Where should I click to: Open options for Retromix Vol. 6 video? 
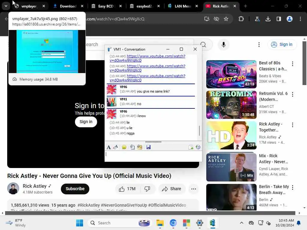point(293,94)
